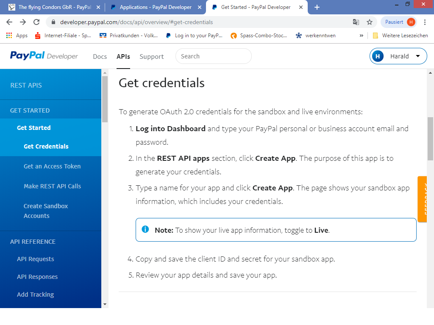Open the orange Feedback side button
The image size is (434, 325).
click(422, 199)
